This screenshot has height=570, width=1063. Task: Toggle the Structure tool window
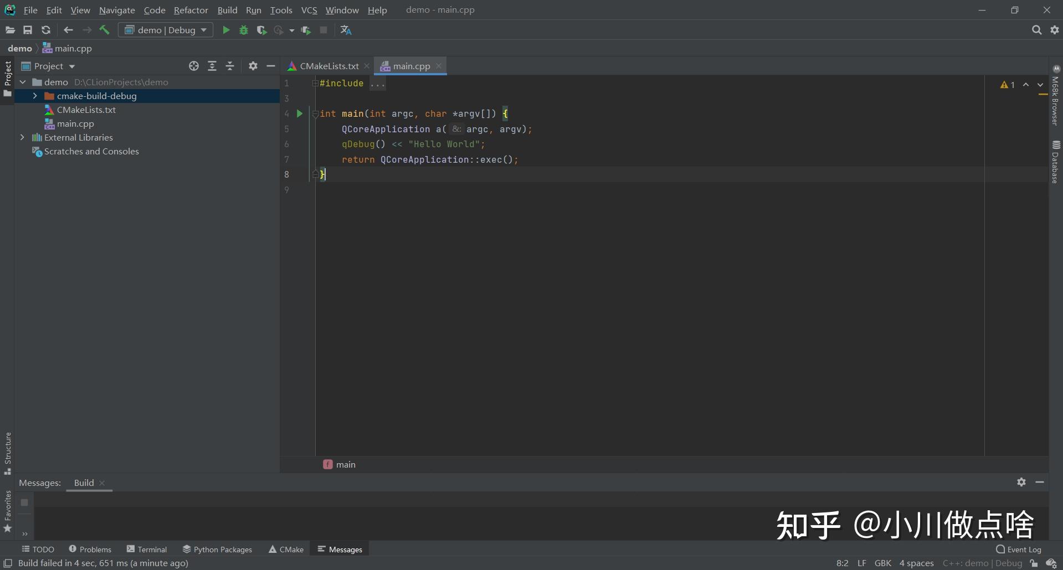point(8,453)
